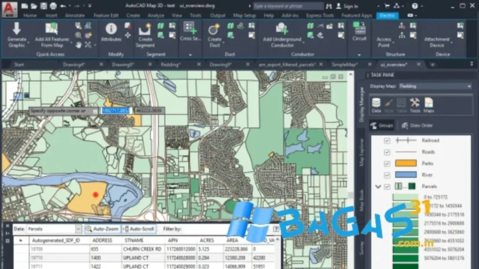Click the Undo arrow in title bar
479x269 pixels.
[63, 6]
